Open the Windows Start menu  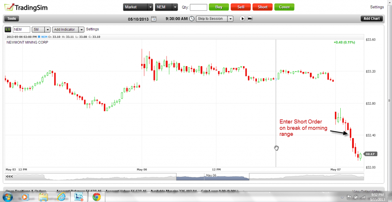(x=7, y=197)
